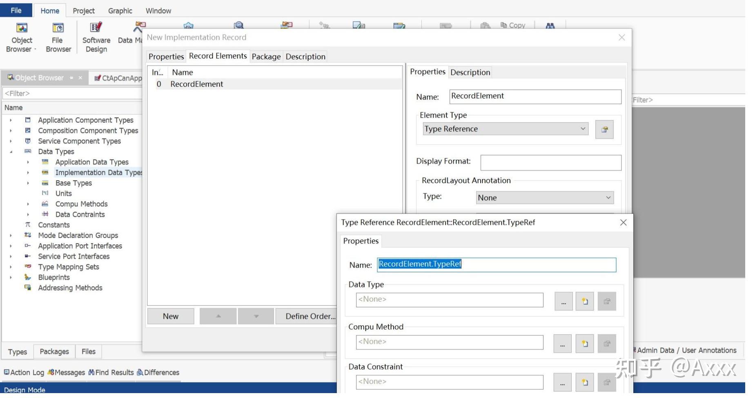Open the Element Type dropdown
Viewport: 755px width, 398px height.
tap(505, 129)
